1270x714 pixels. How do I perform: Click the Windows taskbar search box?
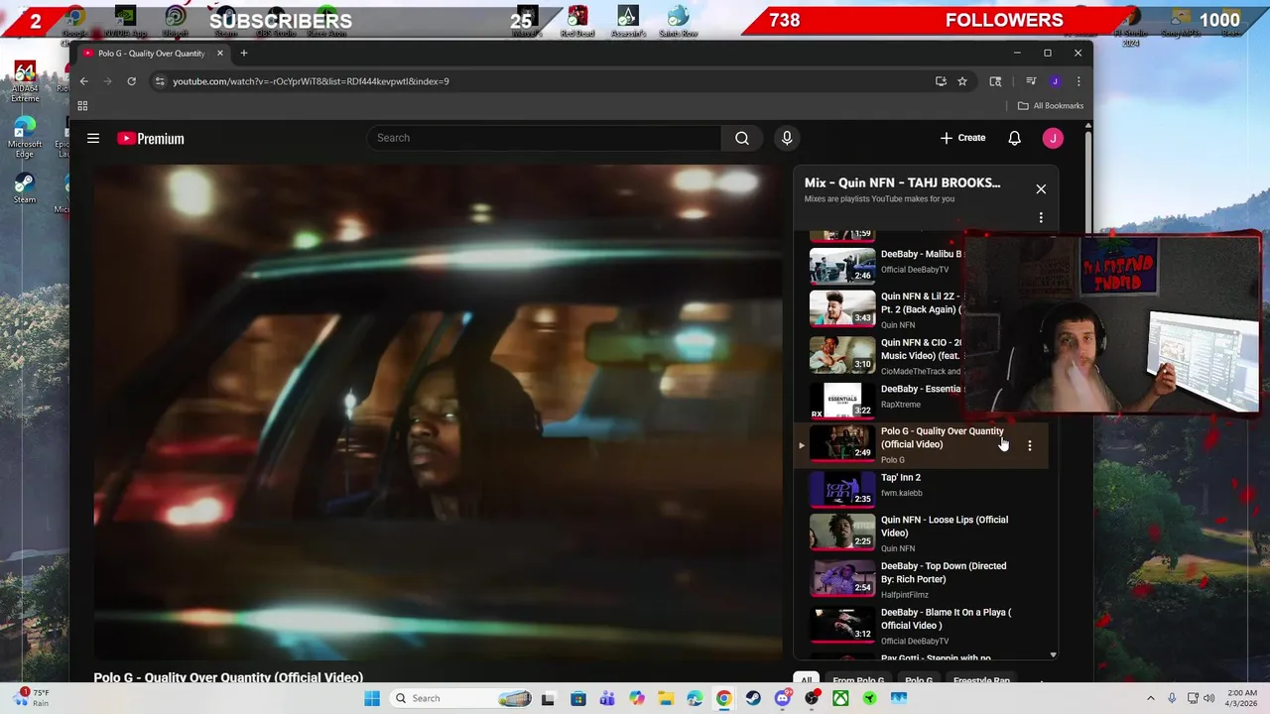[x=460, y=698]
